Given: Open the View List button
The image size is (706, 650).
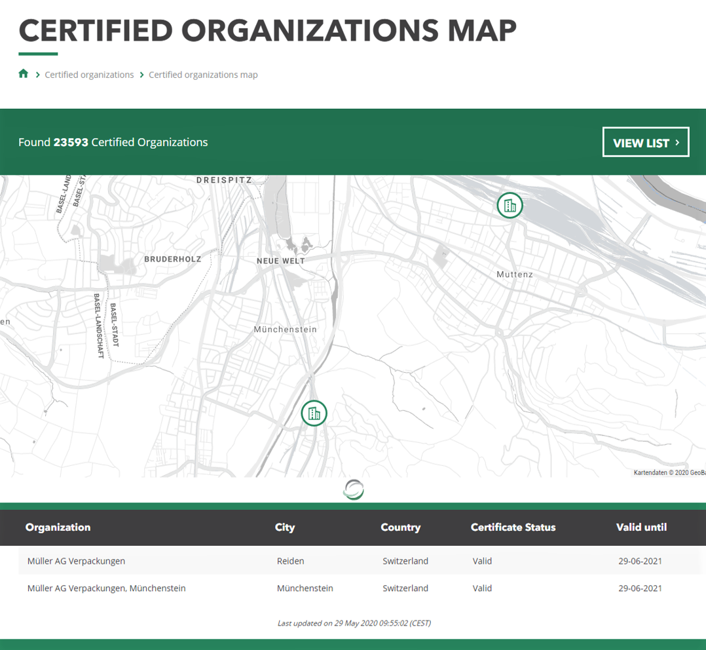Looking at the screenshot, I should [x=645, y=142].
